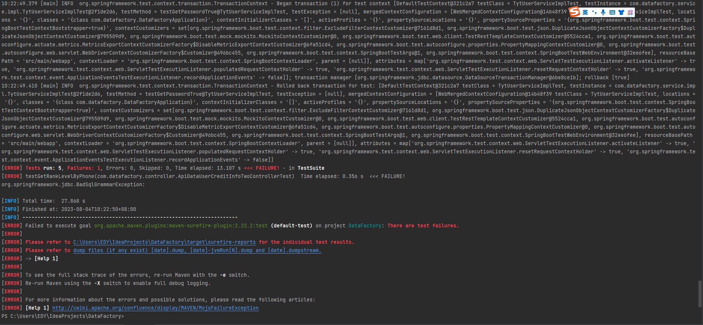Open the MojoFailureException wiki URL
The height and width of the screenshot is (325, 703).
coord(156,308)
